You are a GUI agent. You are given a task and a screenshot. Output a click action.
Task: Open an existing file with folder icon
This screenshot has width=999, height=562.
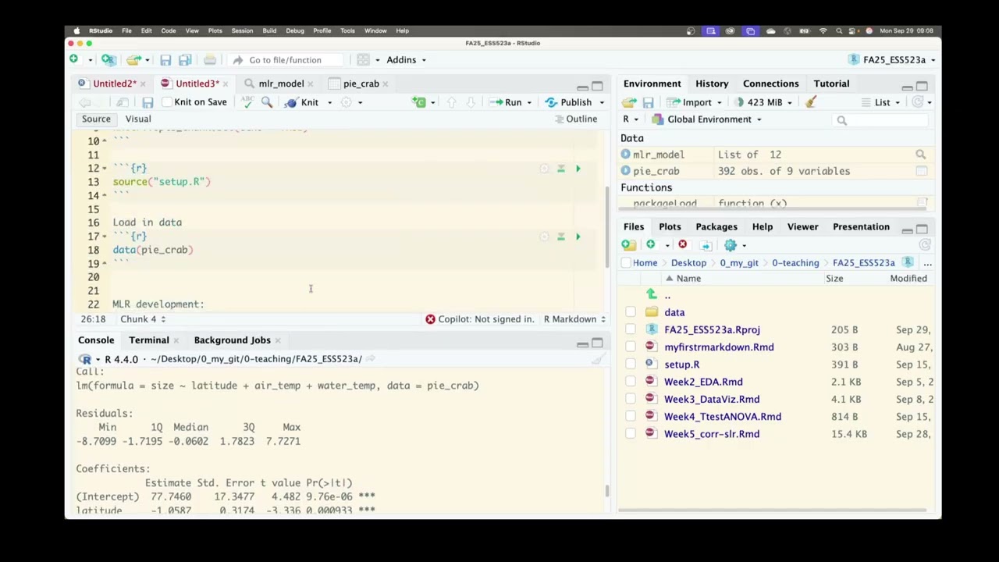pyautogui.click(x=133, y=60)
